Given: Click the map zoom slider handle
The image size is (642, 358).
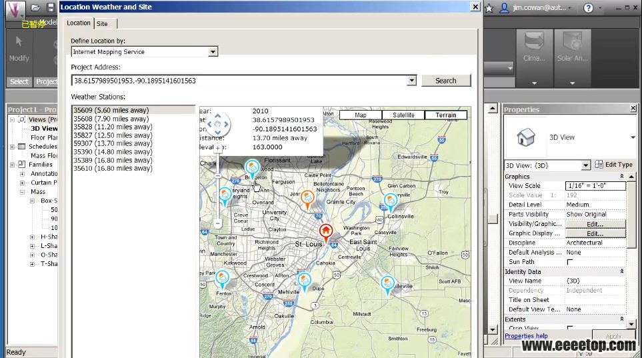Looking at the screenshot, I should (x=218, y=176).
